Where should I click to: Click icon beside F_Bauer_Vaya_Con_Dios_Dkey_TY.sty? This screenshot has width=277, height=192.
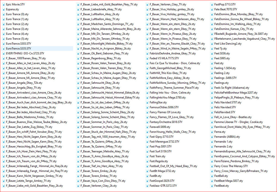pyautogui.click(x=78, y=181)
